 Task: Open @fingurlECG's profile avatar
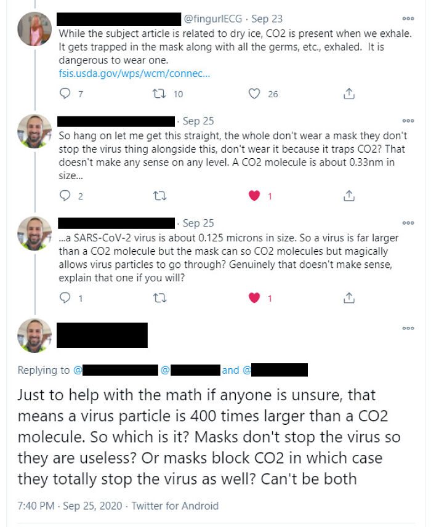tap(34, 27)
